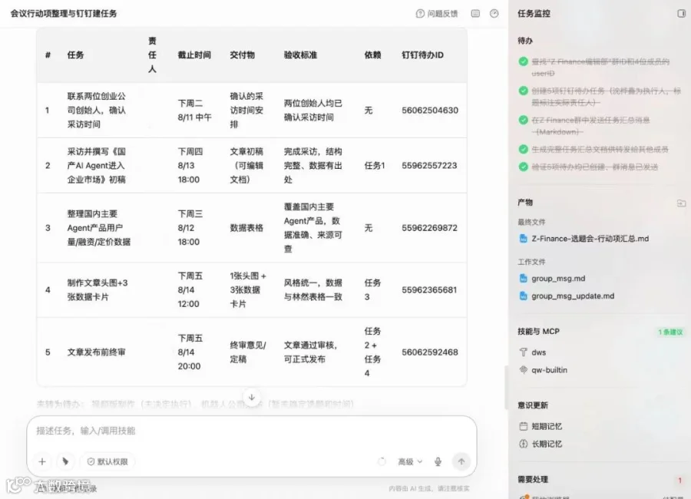
Task: Click the loading spinner icon near 高级
Action: [x=382, y=461]
